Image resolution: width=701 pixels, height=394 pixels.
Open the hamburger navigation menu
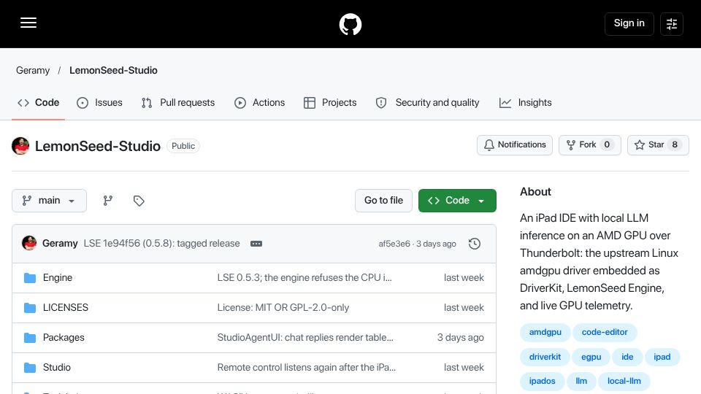pos(28,23)
